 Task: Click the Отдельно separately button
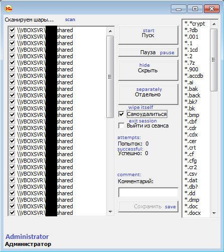click(148, 94)
